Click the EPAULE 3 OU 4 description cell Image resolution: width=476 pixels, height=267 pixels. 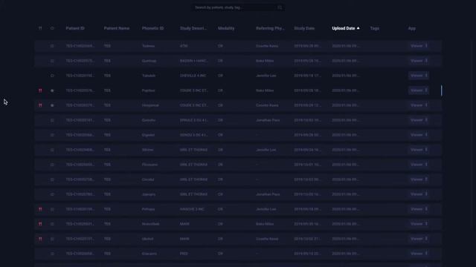pos(193,120)
